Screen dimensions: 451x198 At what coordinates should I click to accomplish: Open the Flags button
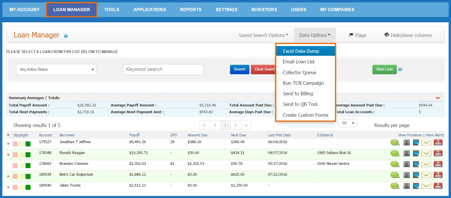pyautogui.click(x=357, y=35)
